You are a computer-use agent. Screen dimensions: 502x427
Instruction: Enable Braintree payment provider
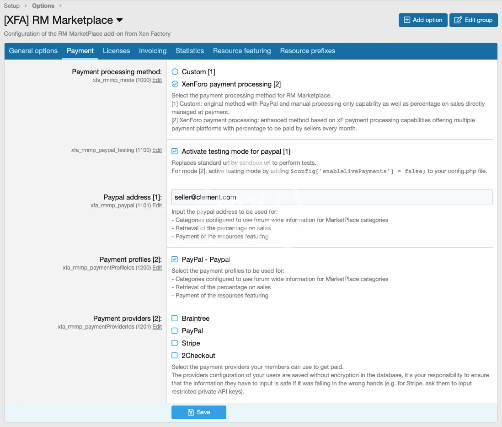pos(175,319)
